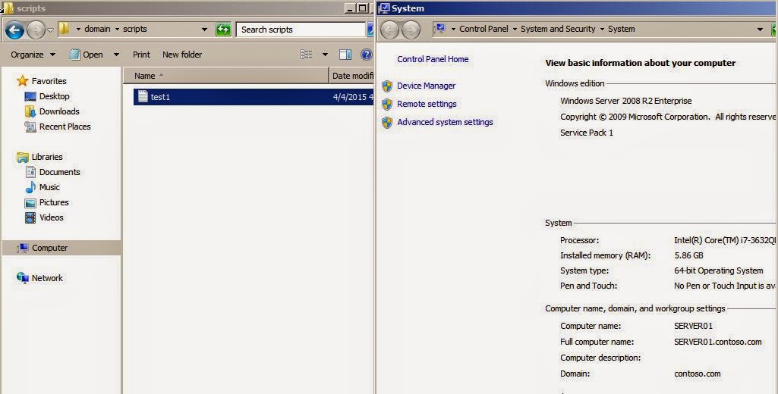The image size is (778, 394).
Task: Sort by Date modified column header
Action: pyautogui.click(x=351, y=76)
